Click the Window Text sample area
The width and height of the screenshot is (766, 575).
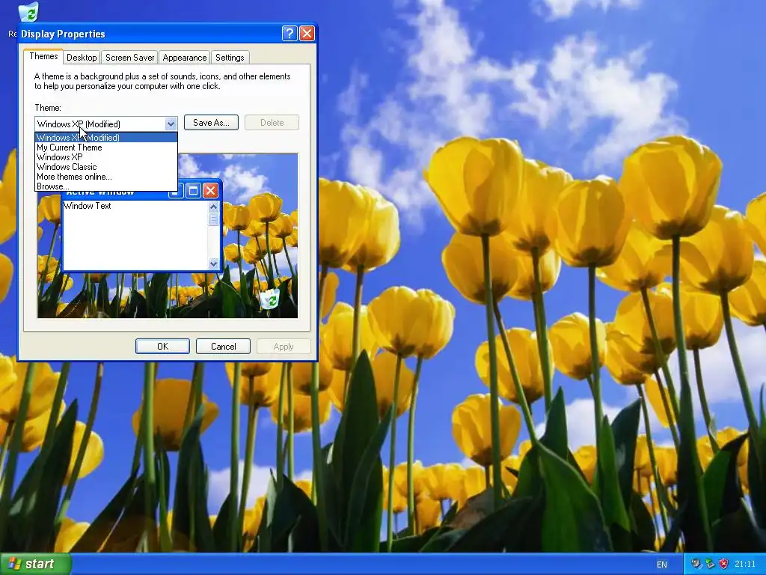(136, 236)
